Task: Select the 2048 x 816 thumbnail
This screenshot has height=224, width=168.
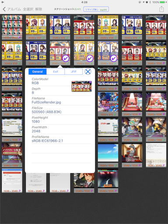Action: click(x=60, y=28)
